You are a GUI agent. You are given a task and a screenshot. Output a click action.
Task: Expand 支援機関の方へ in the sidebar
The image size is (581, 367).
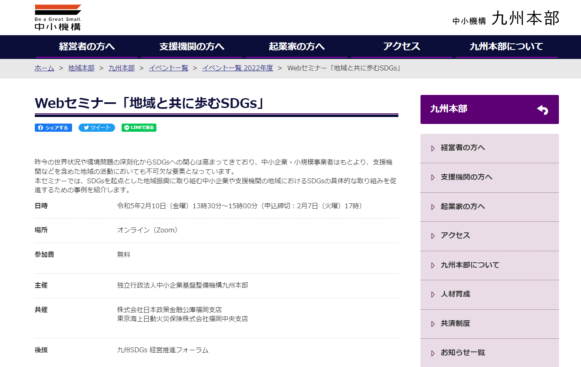[466, 177]
